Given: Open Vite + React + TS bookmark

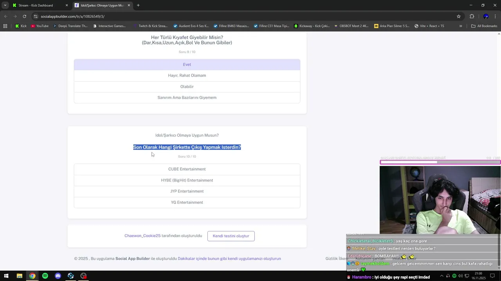Looking at the screenshot, I should [429, 26].
